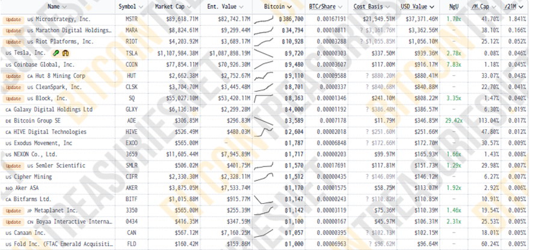Sort by Market Cap column header
Screen dimensions: 533x250
[172, 7]
